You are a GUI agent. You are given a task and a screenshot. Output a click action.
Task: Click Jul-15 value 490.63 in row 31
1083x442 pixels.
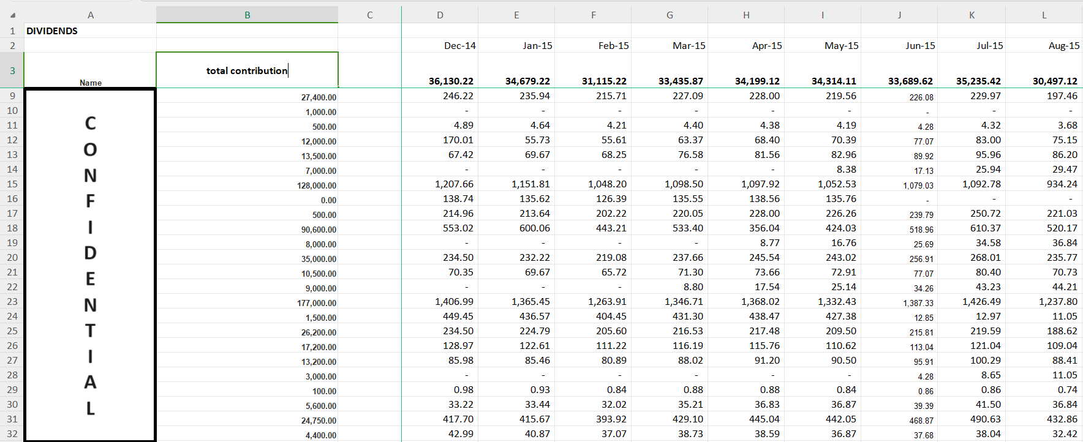972,419
